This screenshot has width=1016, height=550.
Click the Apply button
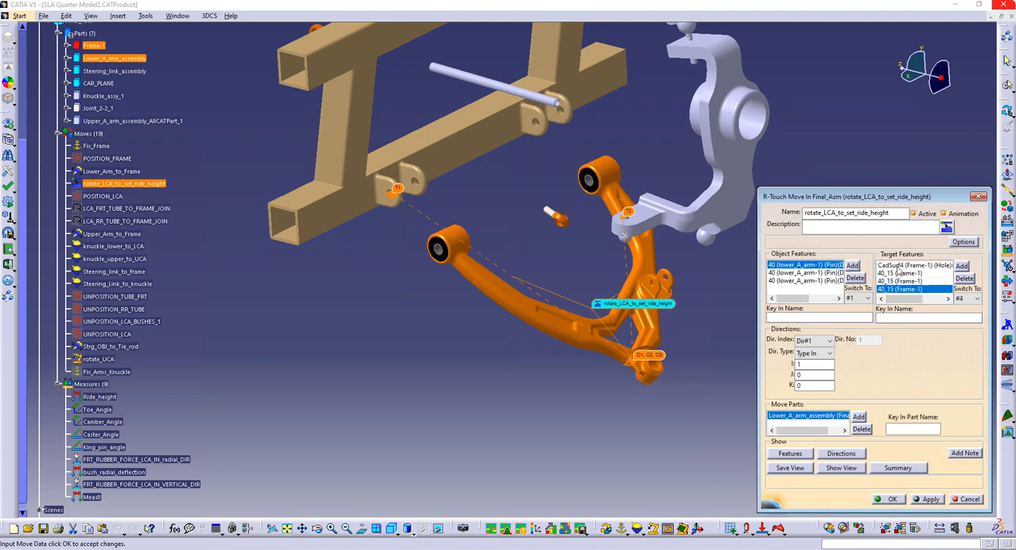pyautogui.click(x=926, y=499)
